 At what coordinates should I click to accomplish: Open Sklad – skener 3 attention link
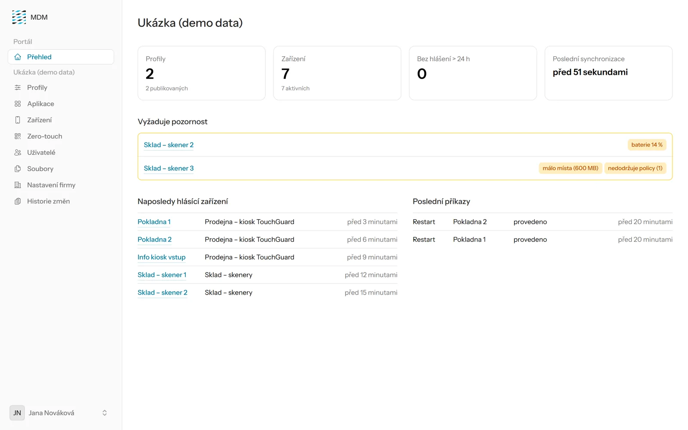169,168
